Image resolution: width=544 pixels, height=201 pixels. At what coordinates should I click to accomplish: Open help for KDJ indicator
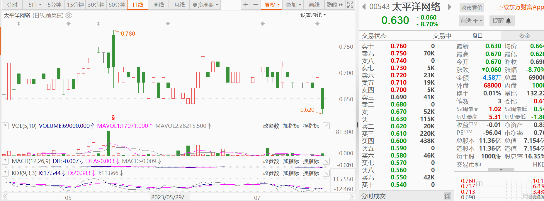5,173
